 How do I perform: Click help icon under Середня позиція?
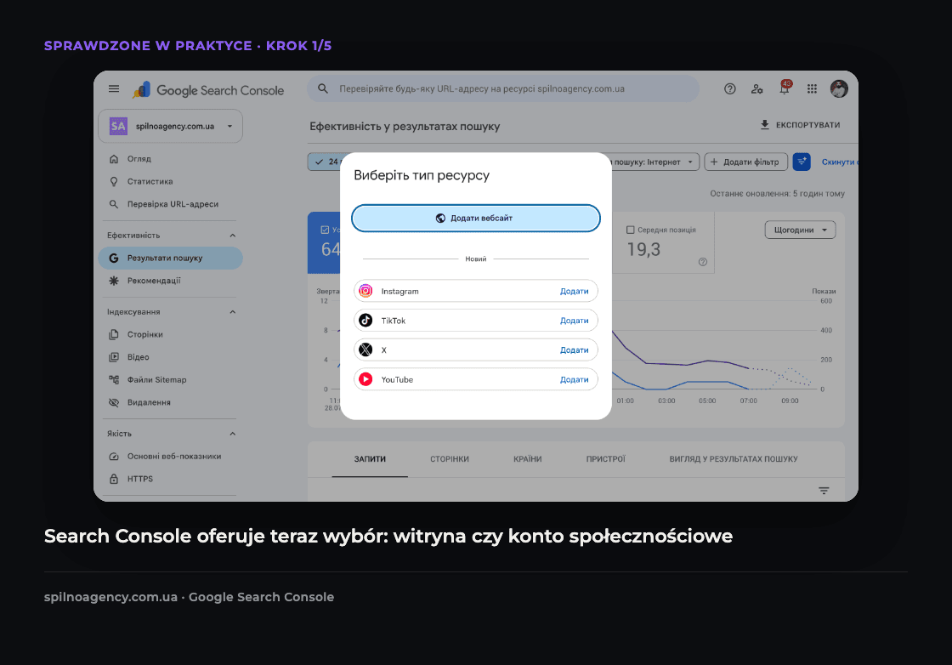tap(702, 262)
